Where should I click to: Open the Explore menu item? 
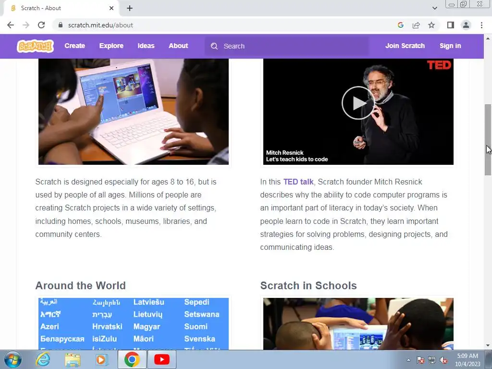[111, 46]
